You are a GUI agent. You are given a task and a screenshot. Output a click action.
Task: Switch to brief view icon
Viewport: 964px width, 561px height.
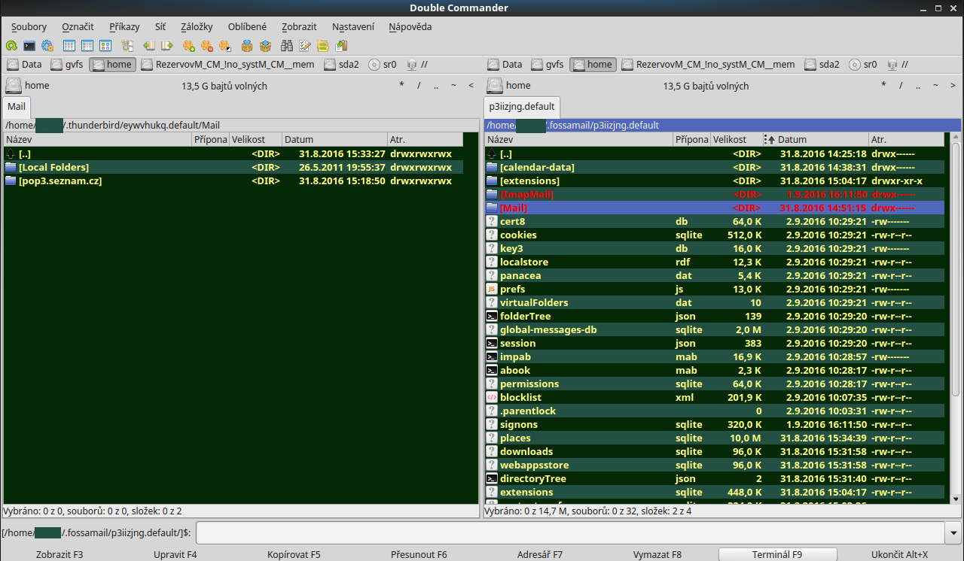[x=69, y=46]
